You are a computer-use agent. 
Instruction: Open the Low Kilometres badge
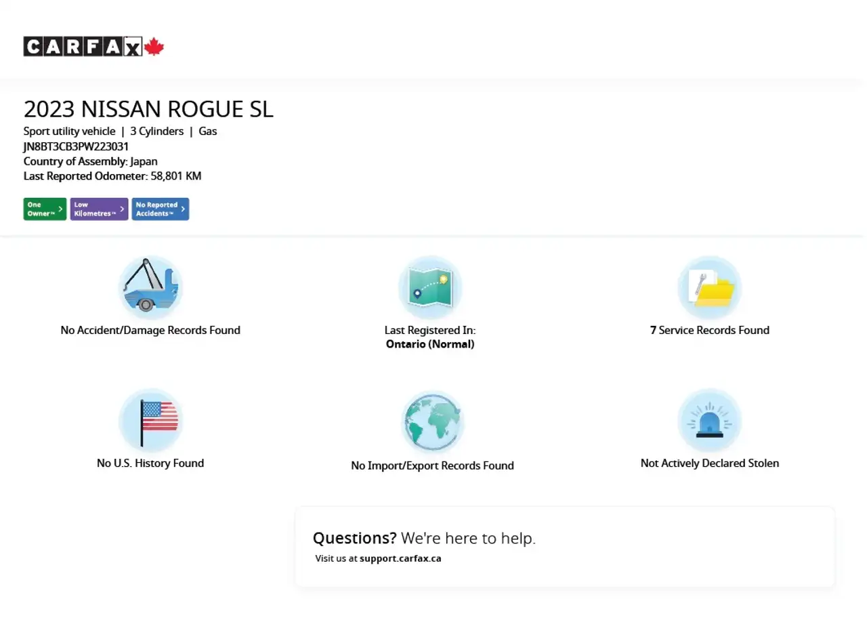pyautogui.click(x=99, y=209)
